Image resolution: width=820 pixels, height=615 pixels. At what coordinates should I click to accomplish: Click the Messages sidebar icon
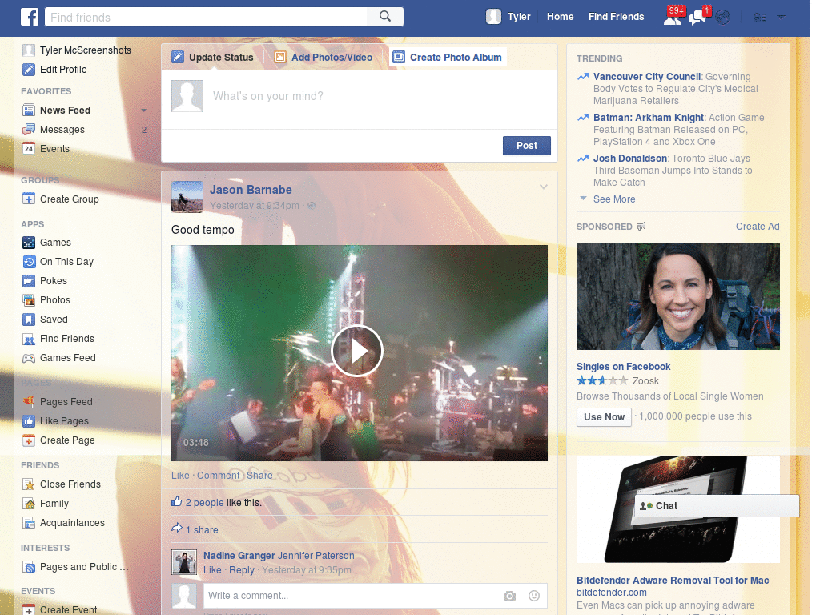pyautogui.click(x=29, y=130)
